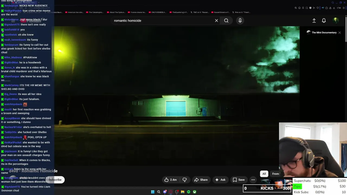This screenshot has width=347, height=195.
Task: Clear the YouTube search box text
Action: 216,21
